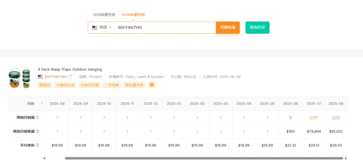Image resolution: width=363 pixels, height=164 pixels.
Task: Click the 查流量来源 tag button
Action: click(x=134, y=85)
